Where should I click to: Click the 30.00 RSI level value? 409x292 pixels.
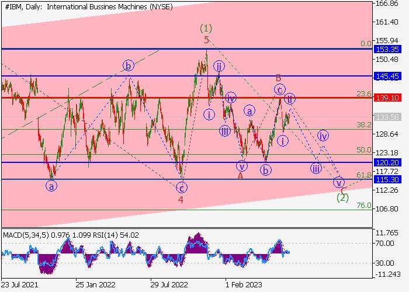(384, 263)
